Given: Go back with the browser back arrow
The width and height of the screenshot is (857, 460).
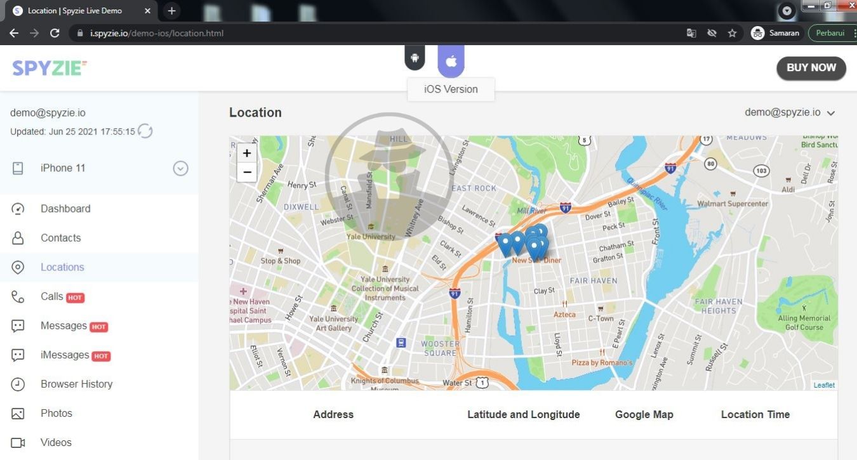Looking at the screenshot, I should click(14, 33).
